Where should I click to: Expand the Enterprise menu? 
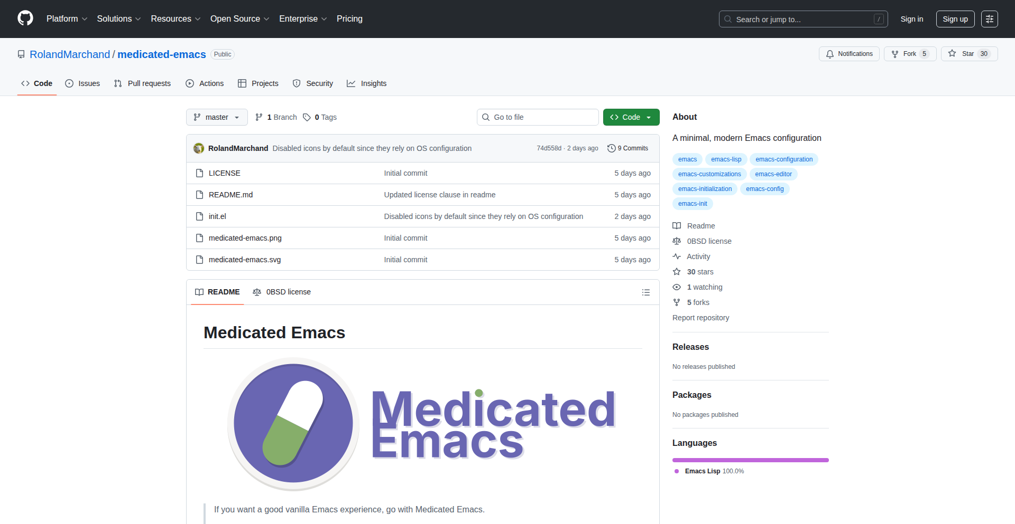tap(303, 19)
